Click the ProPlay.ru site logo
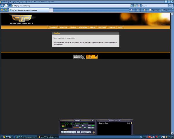Screen dimensions: 174x139 (x=22, y=19)
